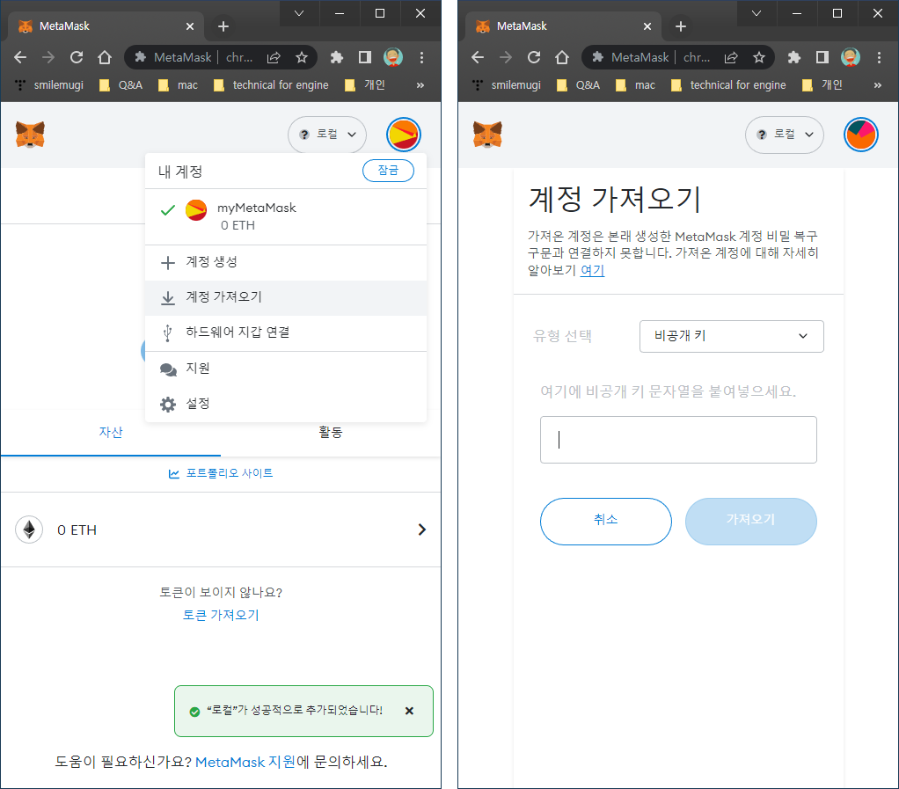Open tab search chevron in right window
Viewport: 899px width, 789px height.
(x=756, y=13)
